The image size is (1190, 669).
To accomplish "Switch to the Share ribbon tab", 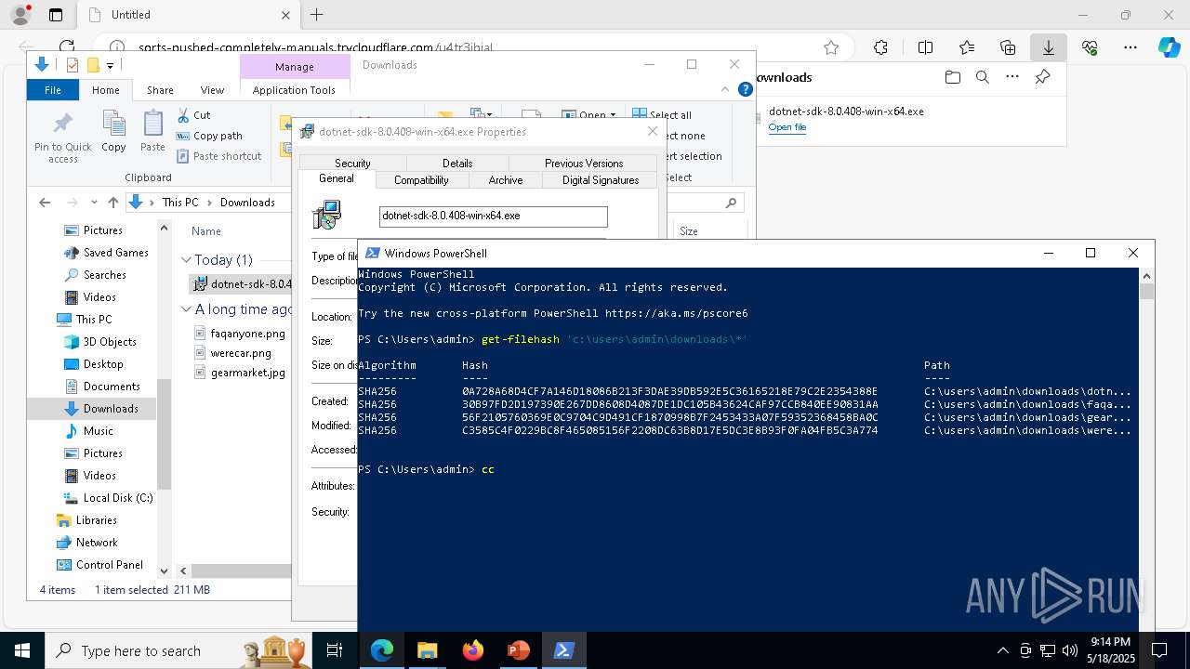I will tap(160, 90).
